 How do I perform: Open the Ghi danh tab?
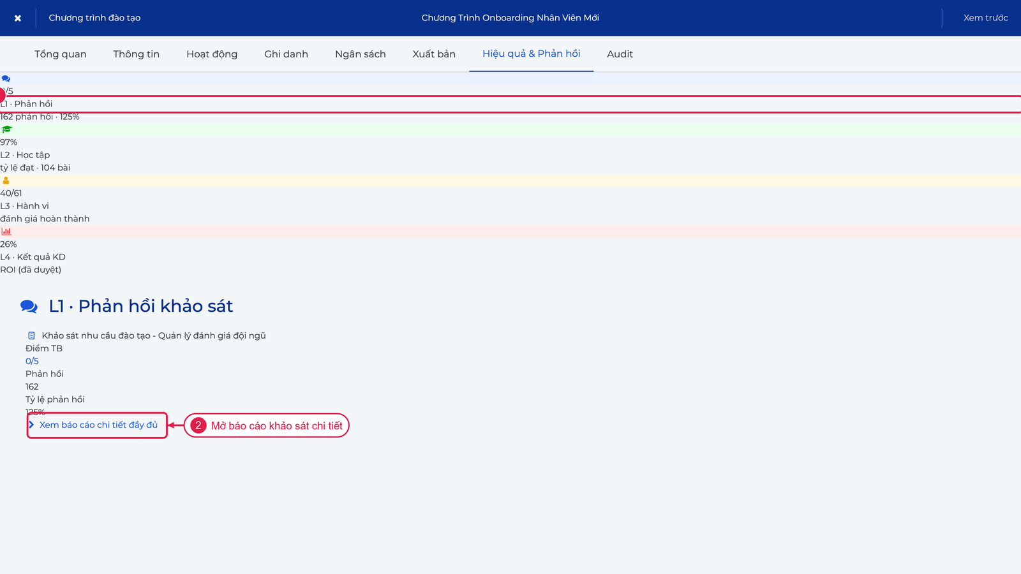click(x=286, y=54)
